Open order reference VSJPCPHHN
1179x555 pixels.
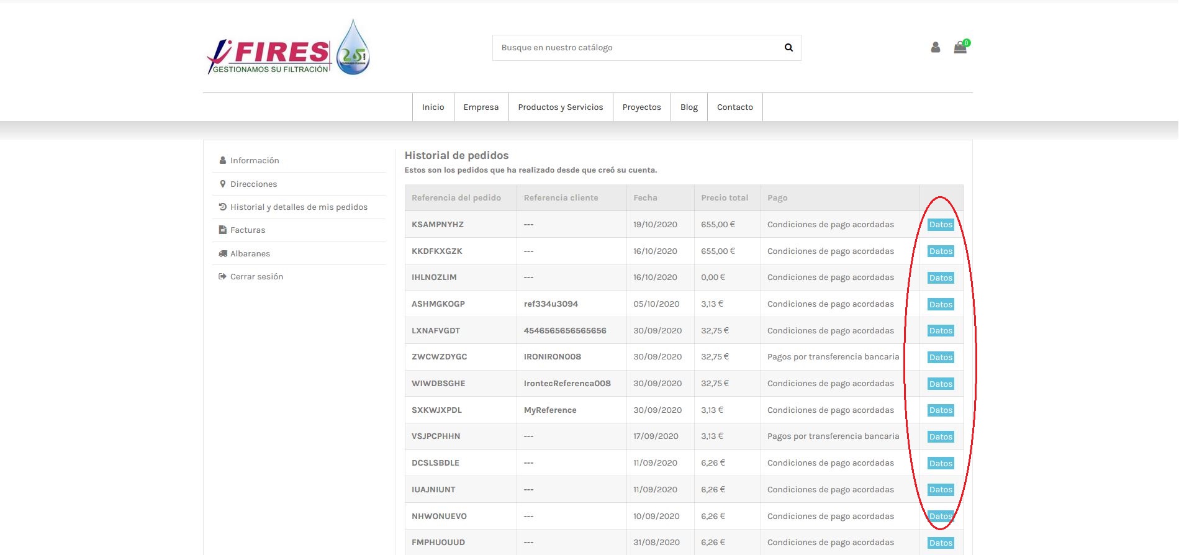[436, 436]
